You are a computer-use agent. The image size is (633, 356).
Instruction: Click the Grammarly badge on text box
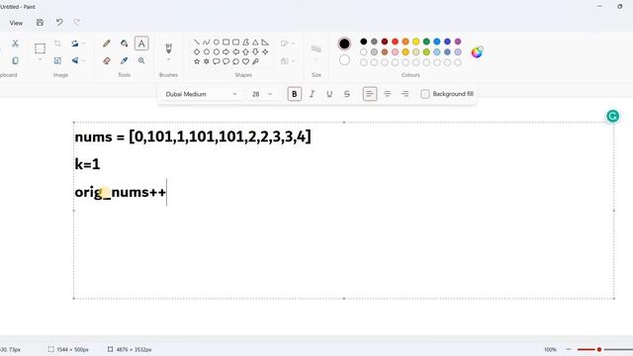coord(613,117)
